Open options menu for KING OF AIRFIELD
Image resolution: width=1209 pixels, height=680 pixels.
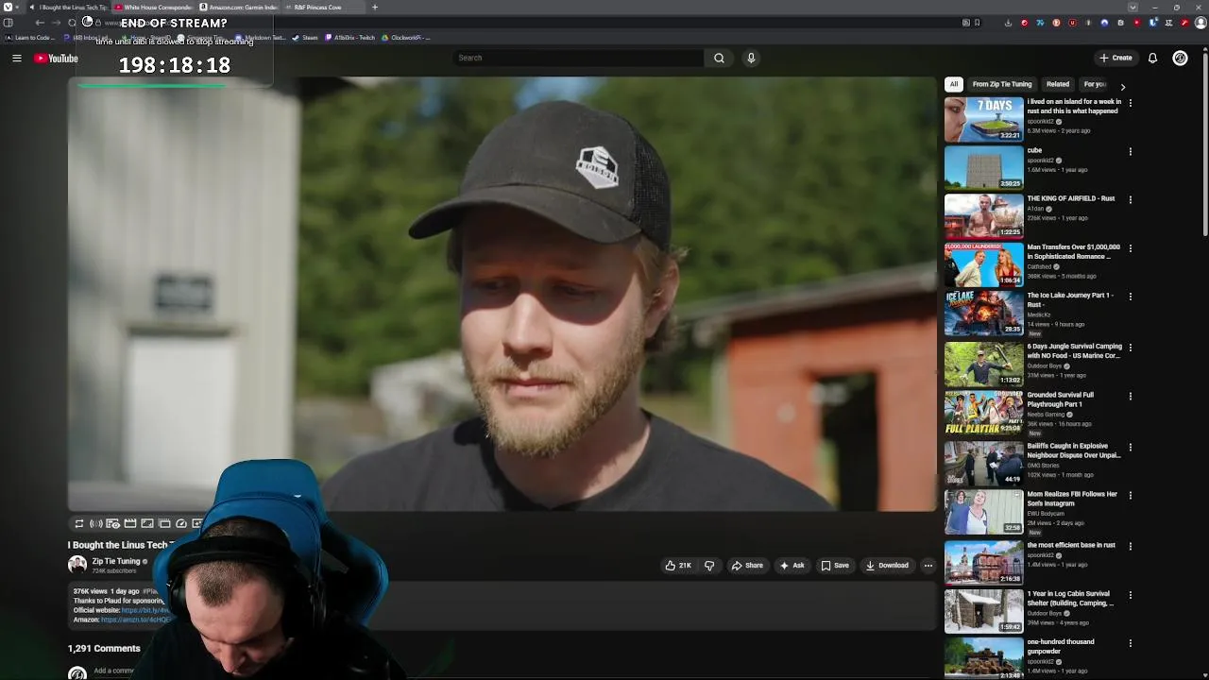[1131, 199]
